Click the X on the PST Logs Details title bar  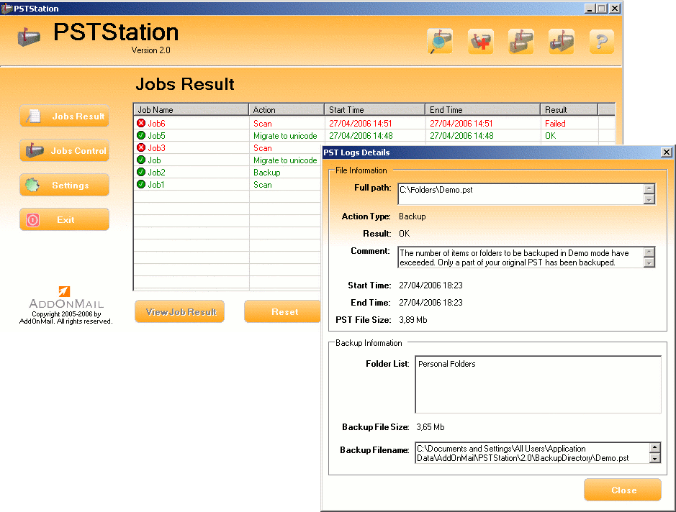[666, 152]
